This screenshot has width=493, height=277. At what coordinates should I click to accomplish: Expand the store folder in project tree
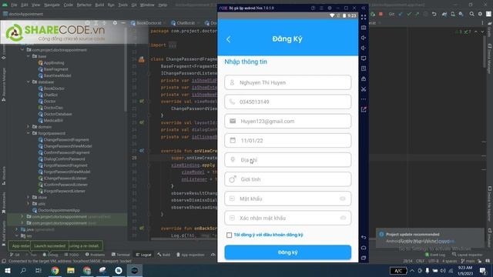(x=29, y=197)
